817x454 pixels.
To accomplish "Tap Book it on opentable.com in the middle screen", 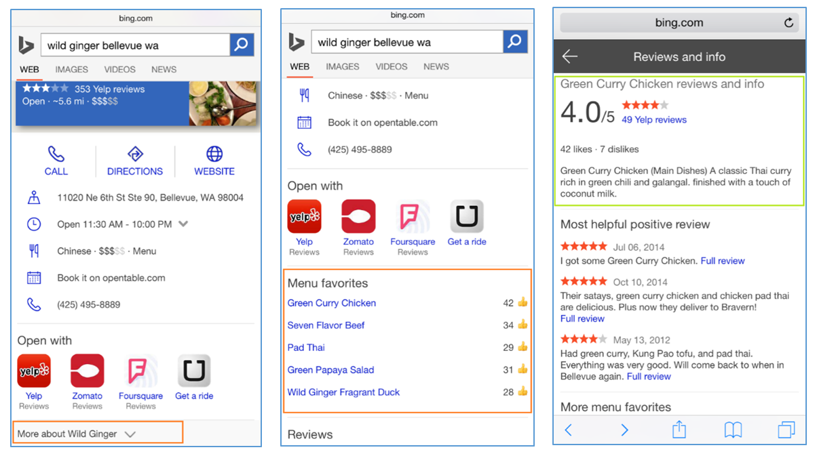I will pyautogui.click(x=383, y=123).
